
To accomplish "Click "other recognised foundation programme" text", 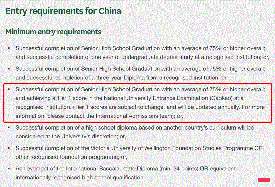I will [x=67, y=157].
